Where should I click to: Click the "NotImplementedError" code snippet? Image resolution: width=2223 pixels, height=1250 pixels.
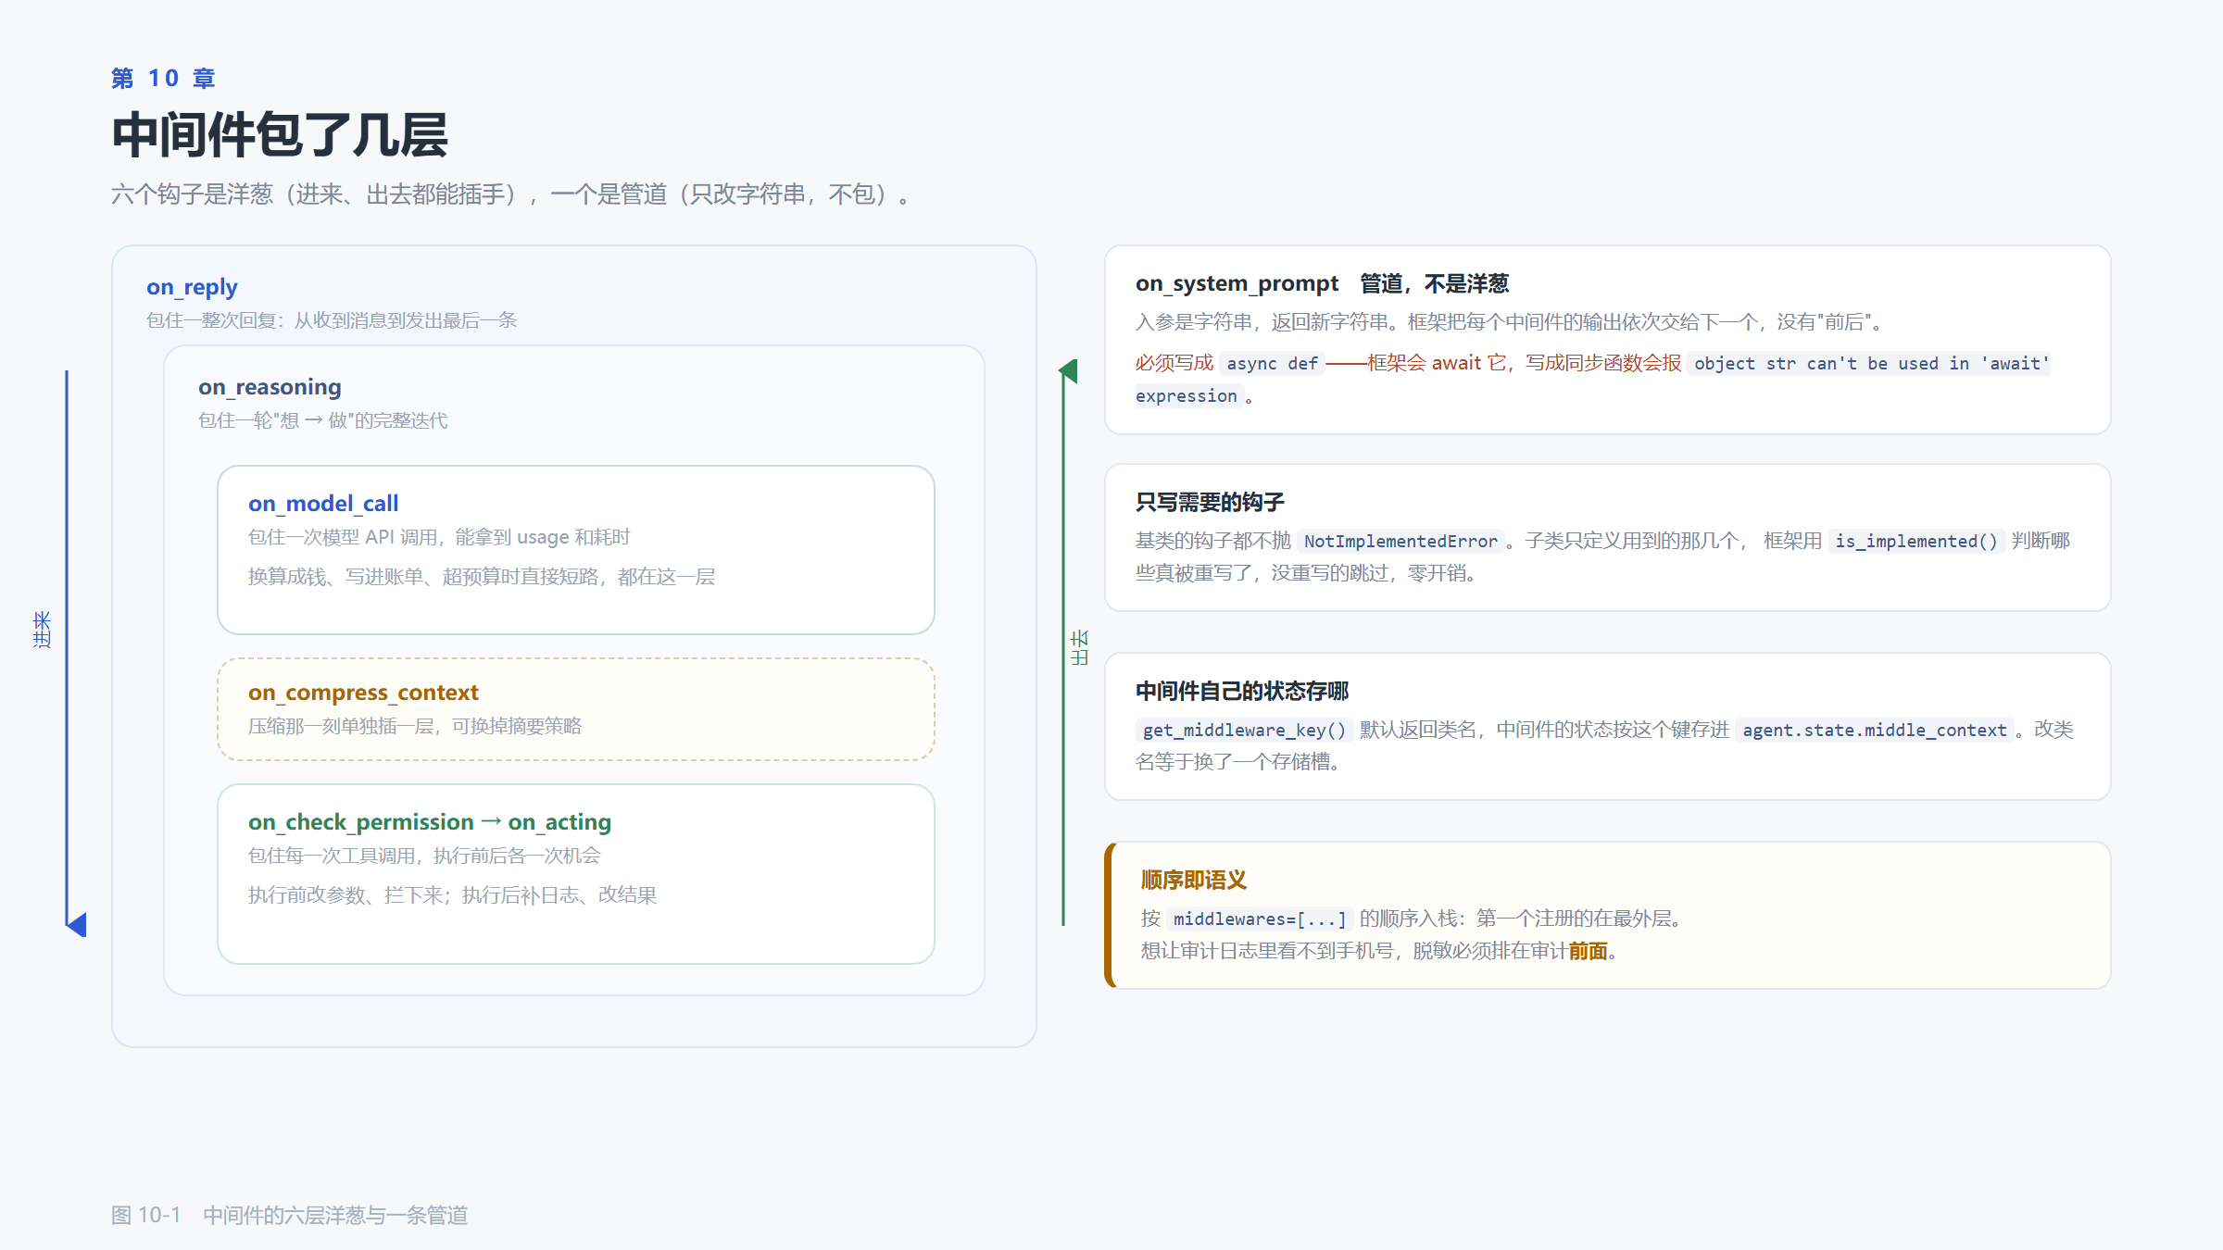pyautogui.click(x=1400, y=542)
